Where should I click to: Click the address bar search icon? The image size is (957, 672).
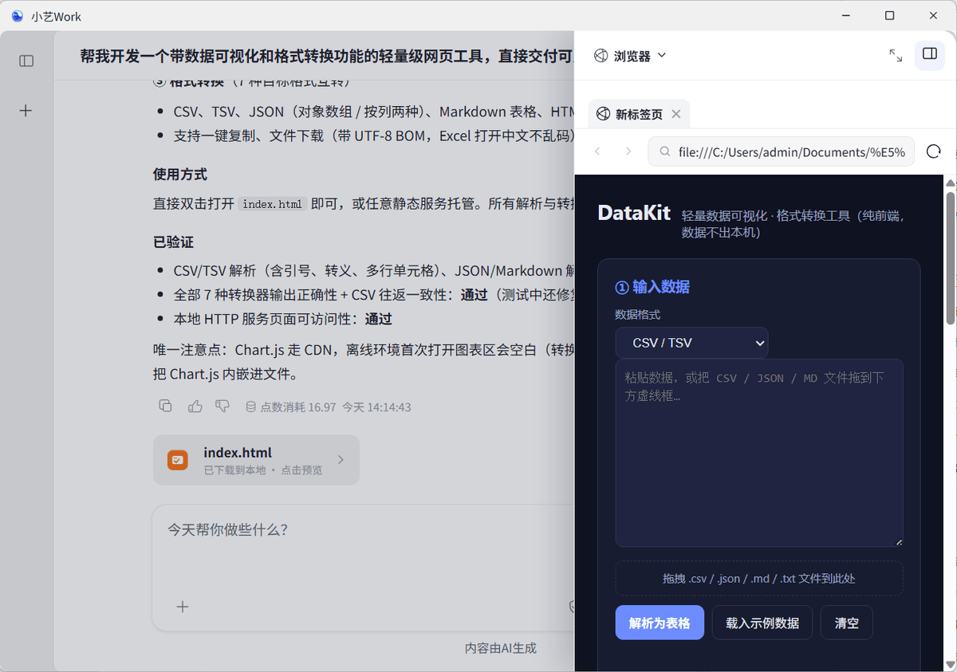664,151
